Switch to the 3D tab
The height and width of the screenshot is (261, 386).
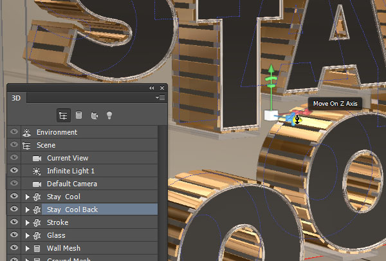[16, 98]
